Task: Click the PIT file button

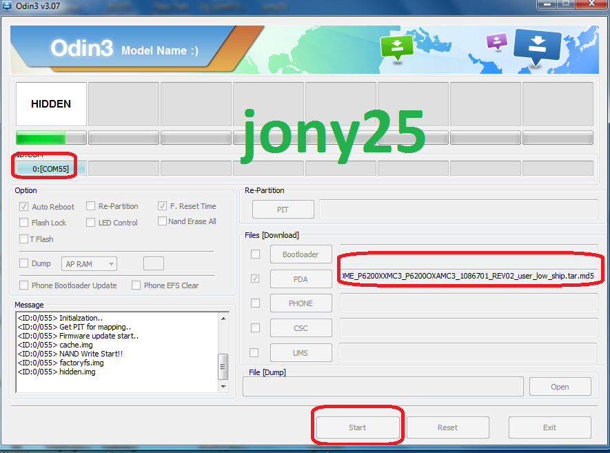Action: click(x=283, y=210)
